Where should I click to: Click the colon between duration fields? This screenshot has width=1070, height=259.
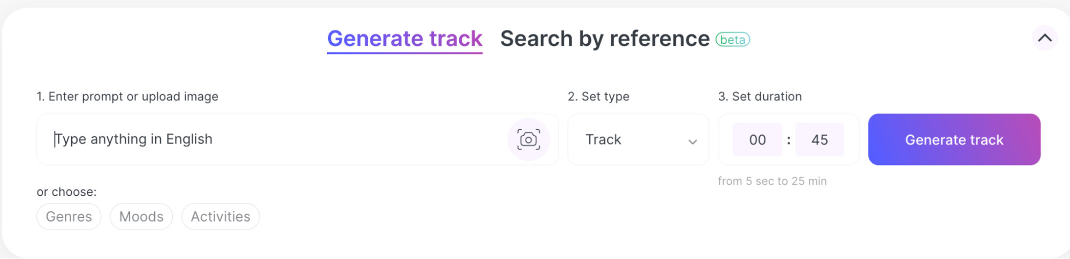point(788,140)
